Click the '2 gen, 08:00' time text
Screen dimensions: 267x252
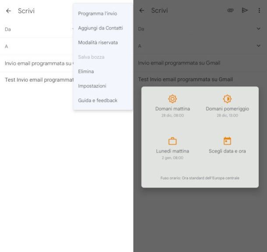point(172,158)
